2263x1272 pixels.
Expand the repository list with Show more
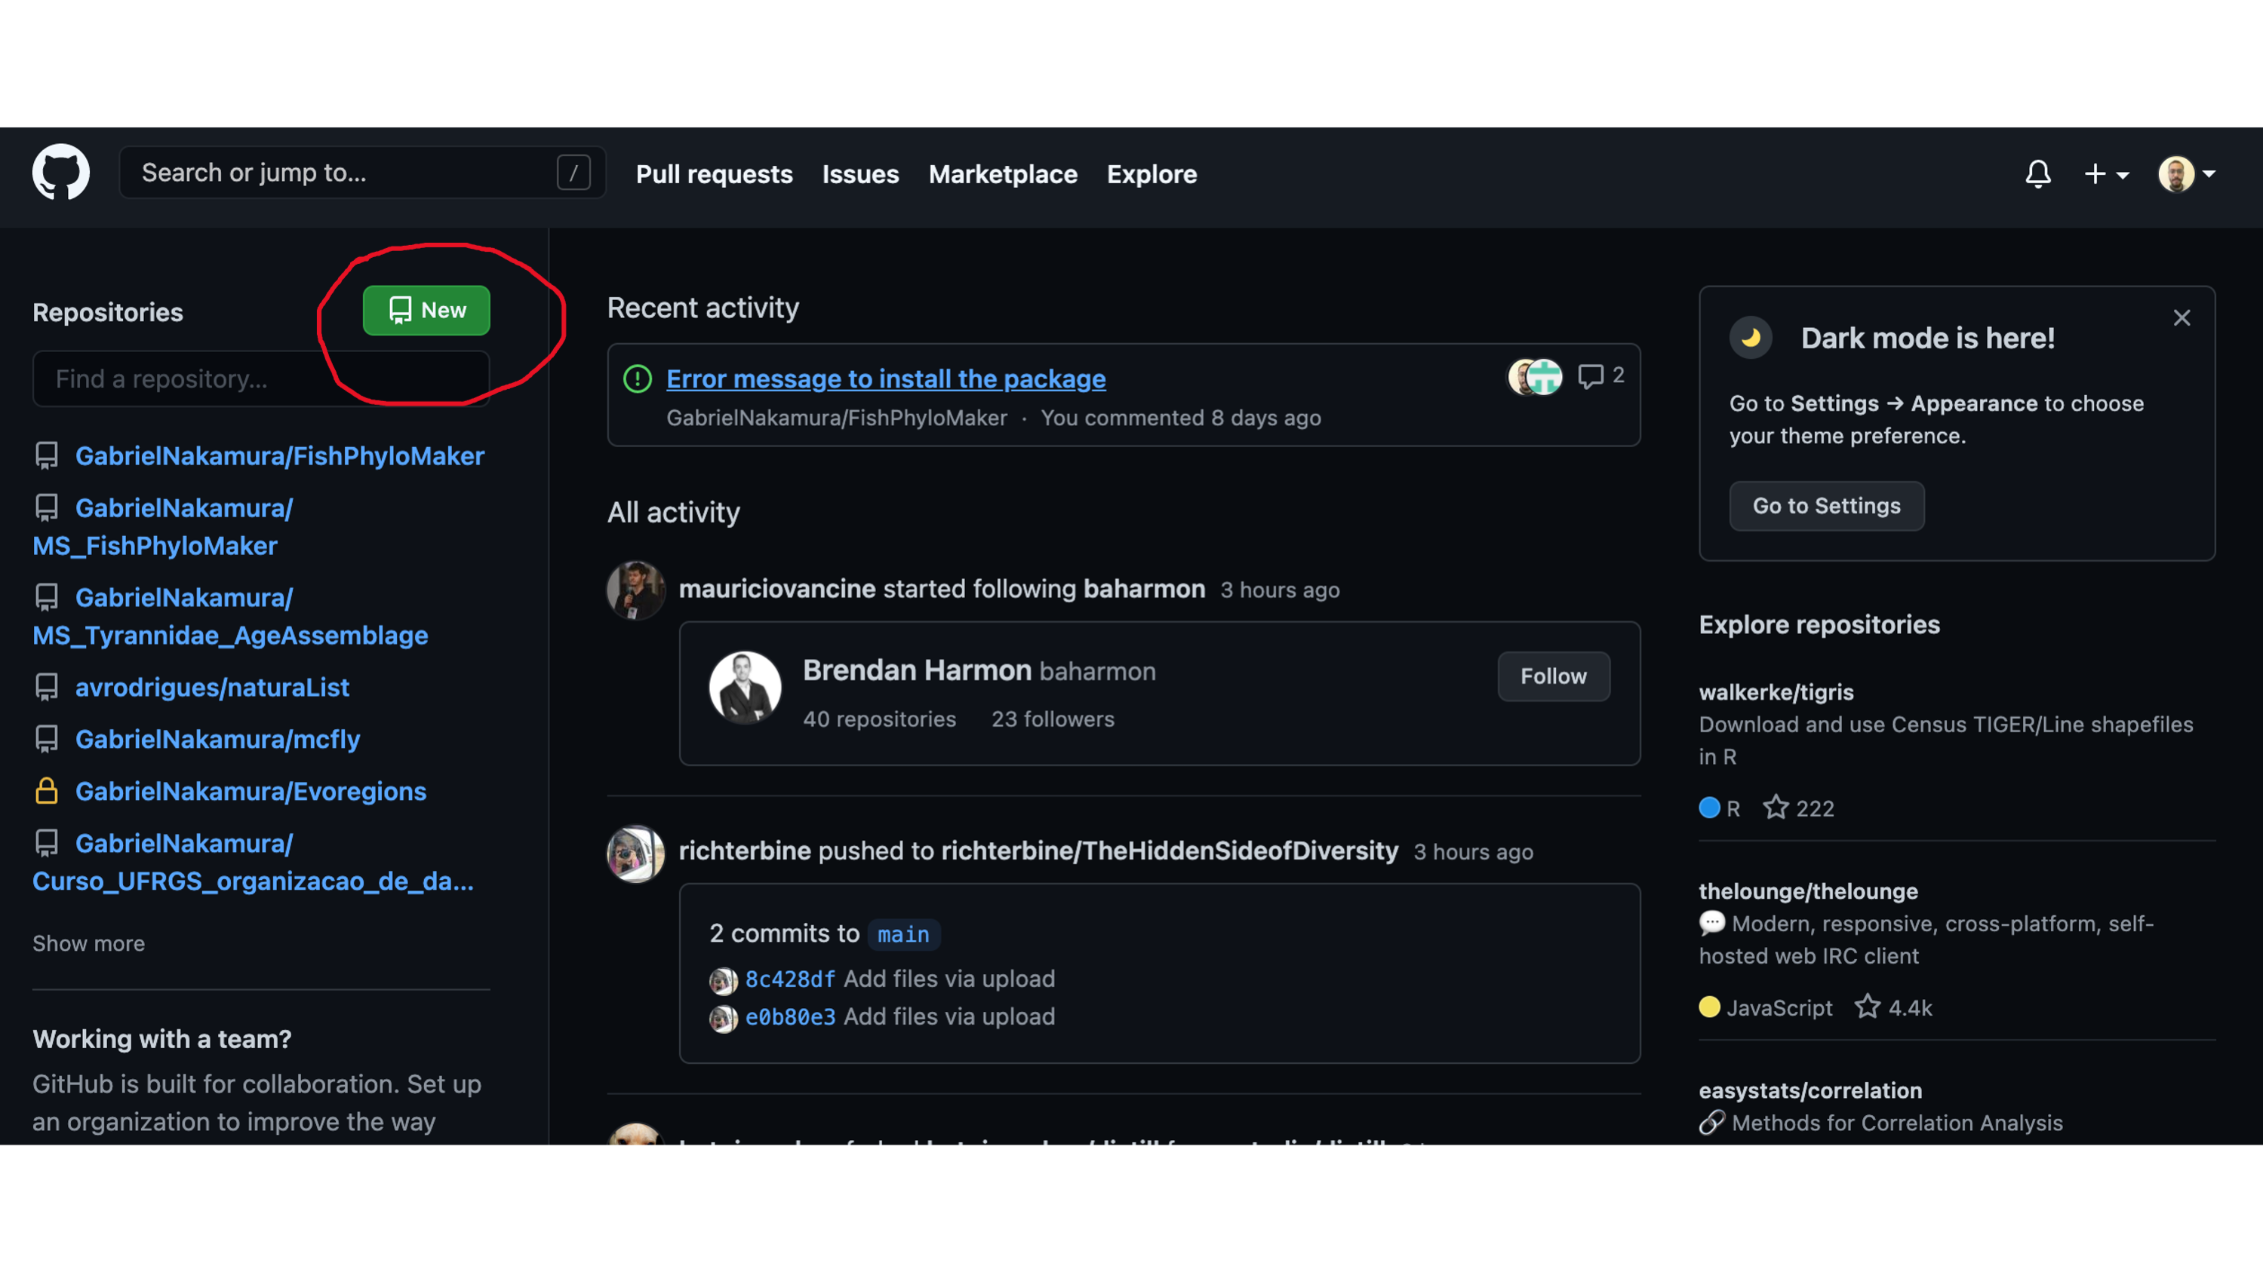pos(89,943)
